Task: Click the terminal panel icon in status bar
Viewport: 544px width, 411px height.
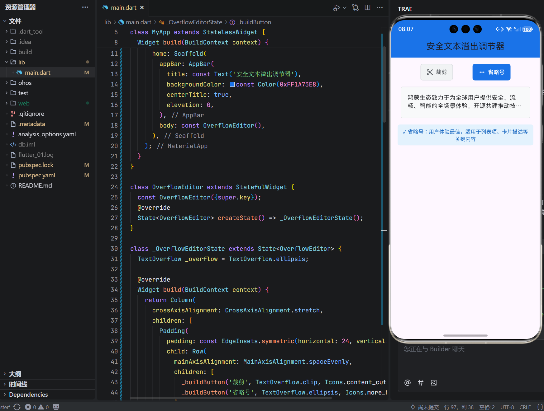Action: click(x=56, y=407)
